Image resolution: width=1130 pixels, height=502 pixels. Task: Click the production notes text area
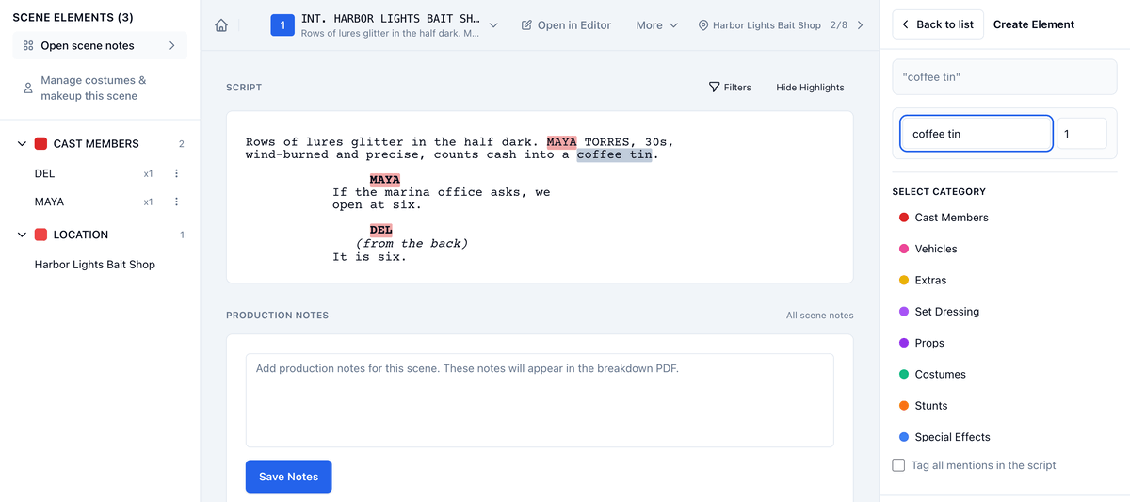(x=540, y=400)
